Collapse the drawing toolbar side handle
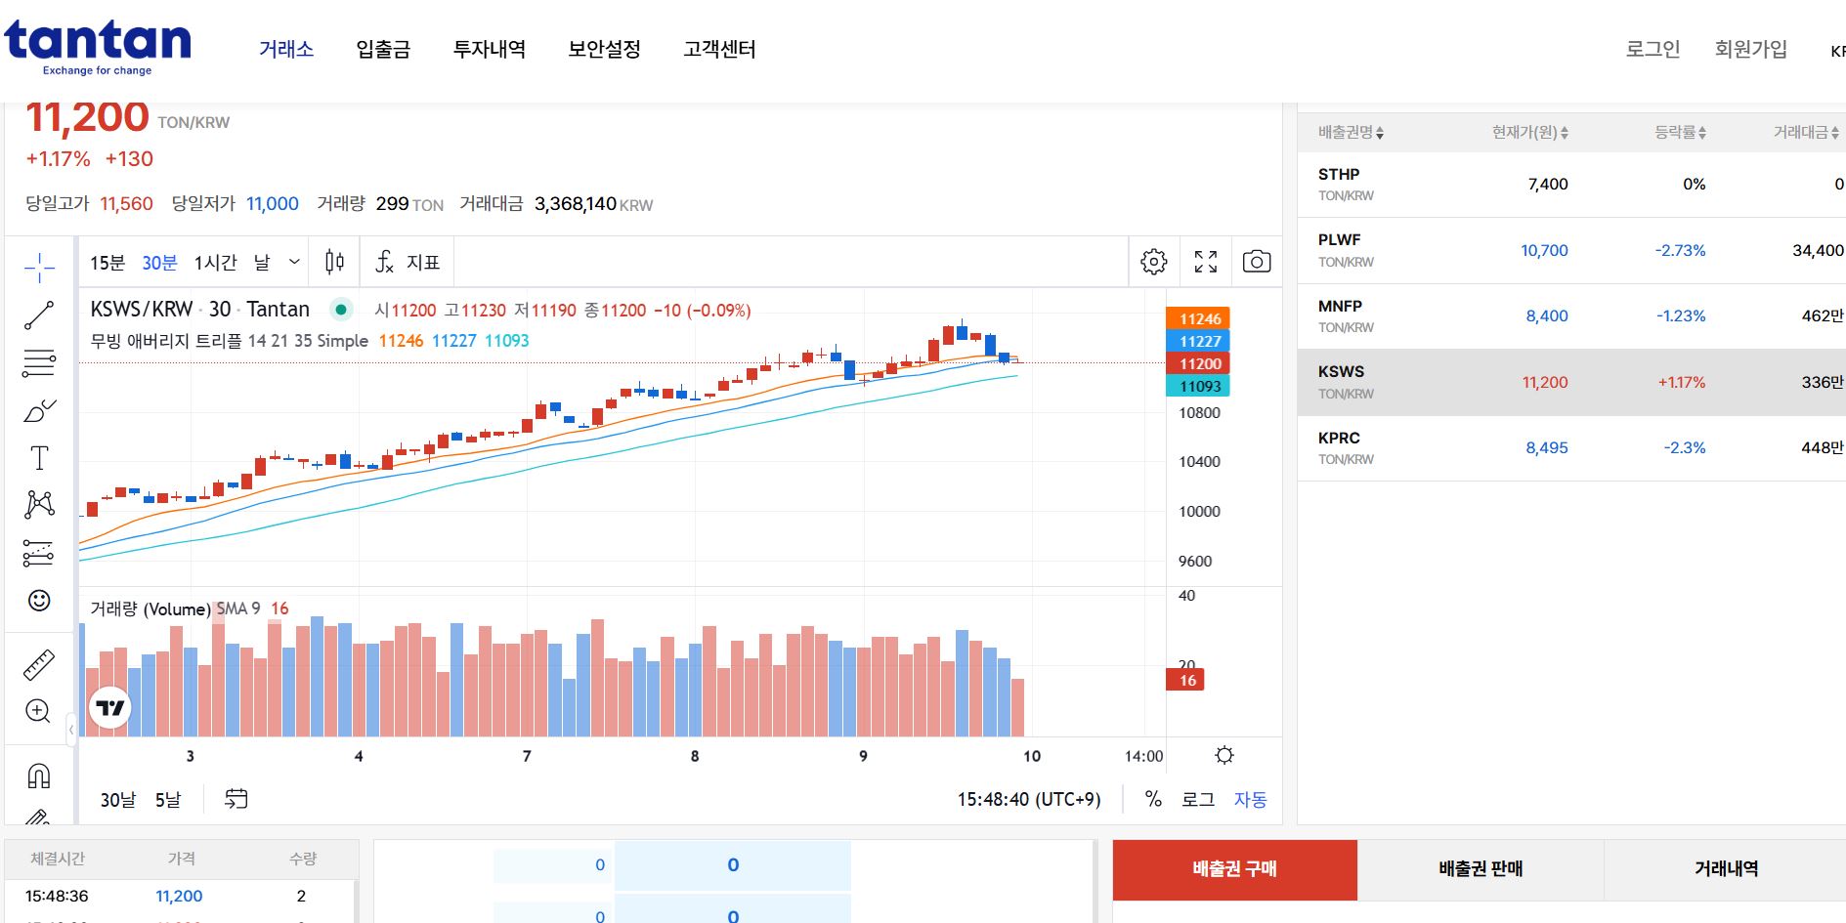The image size is (1846, 923). (71, 730)
